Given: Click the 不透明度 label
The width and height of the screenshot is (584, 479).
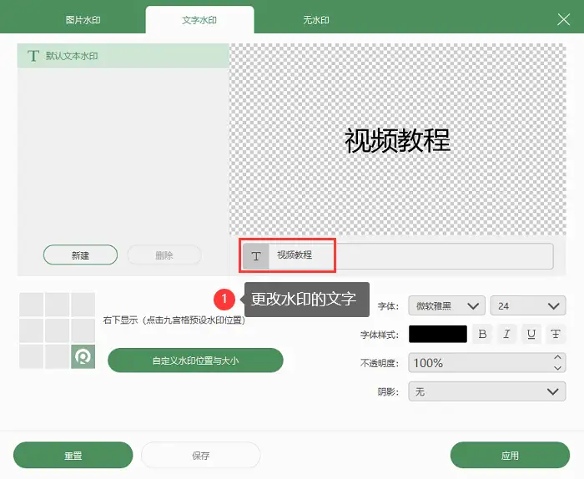Looking at the screenshot, I should point(380,363).
